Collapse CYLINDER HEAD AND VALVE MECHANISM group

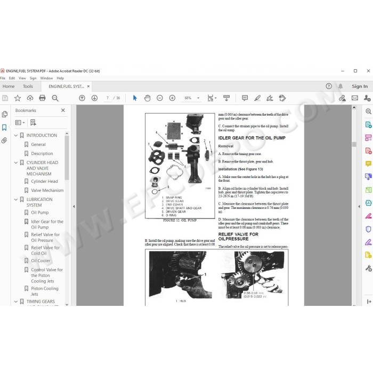coord(16,163)
